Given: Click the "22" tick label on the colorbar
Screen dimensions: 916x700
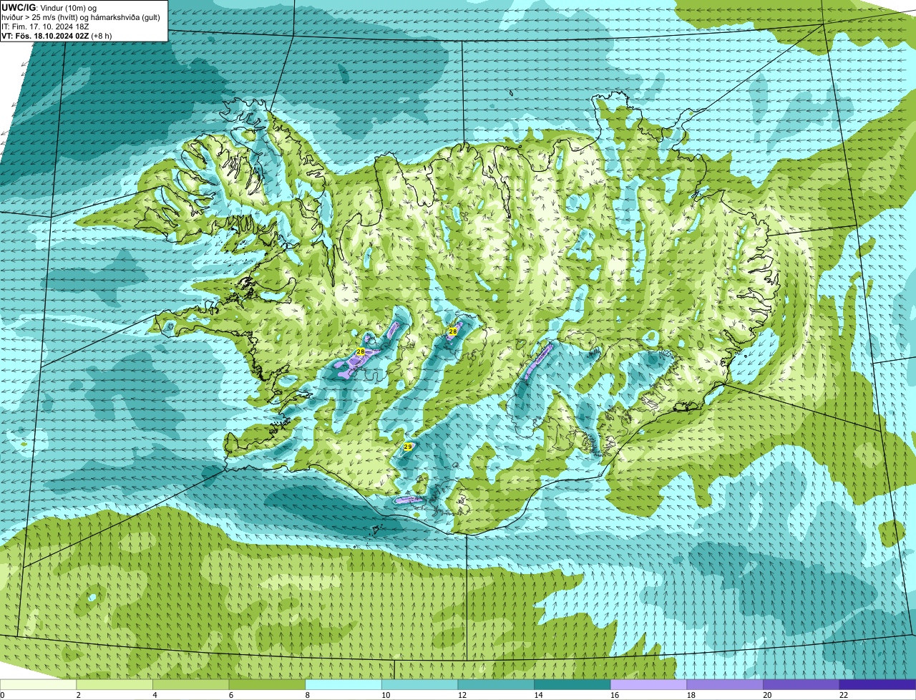Looking at the screenshot, I should point(844,695).
